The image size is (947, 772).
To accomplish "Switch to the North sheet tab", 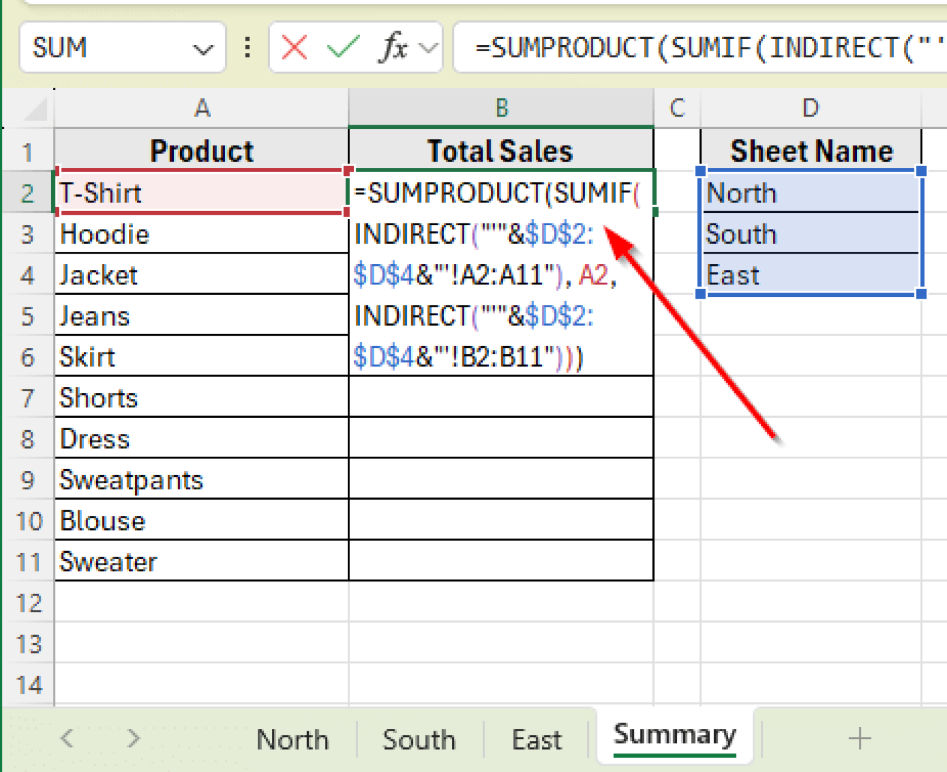I will point(292,737).
